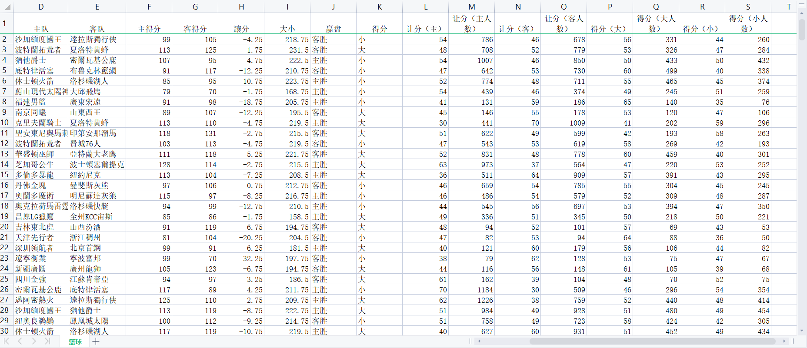The width and height of the screenshot is (807, 348).
Task: Select column M header
Action: tap(472, 7)
